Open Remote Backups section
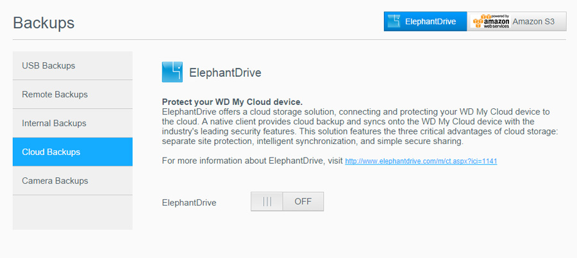 tap(72, 95)
